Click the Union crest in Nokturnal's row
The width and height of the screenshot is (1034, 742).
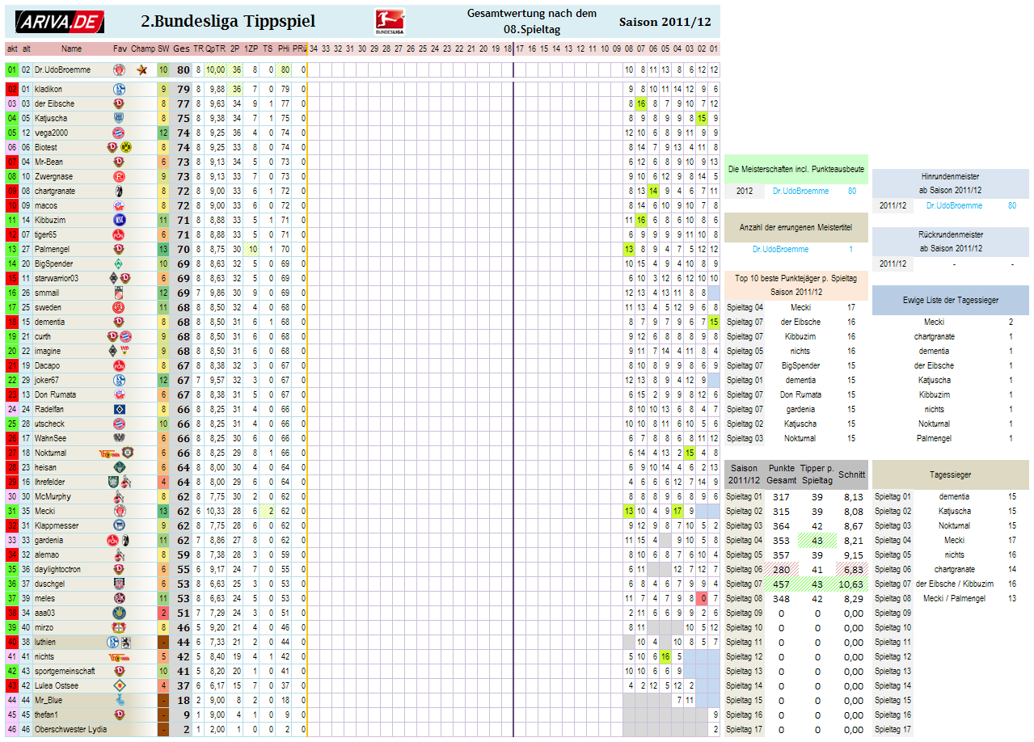pos(108,453)
